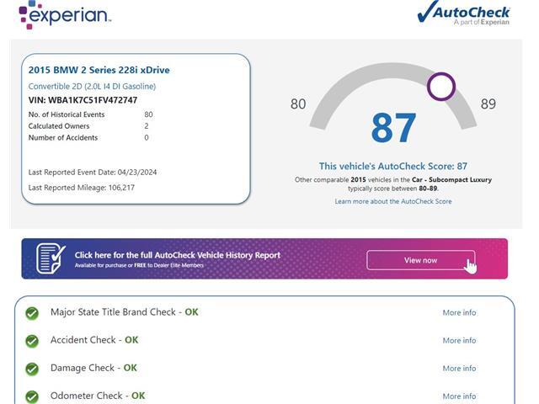Click Major State Title Brand Check - OK text
This screenshot has height=404, width=539.
[125, 312]
